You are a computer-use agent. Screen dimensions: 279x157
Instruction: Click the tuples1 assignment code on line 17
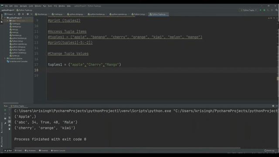(x=84, y=65)
